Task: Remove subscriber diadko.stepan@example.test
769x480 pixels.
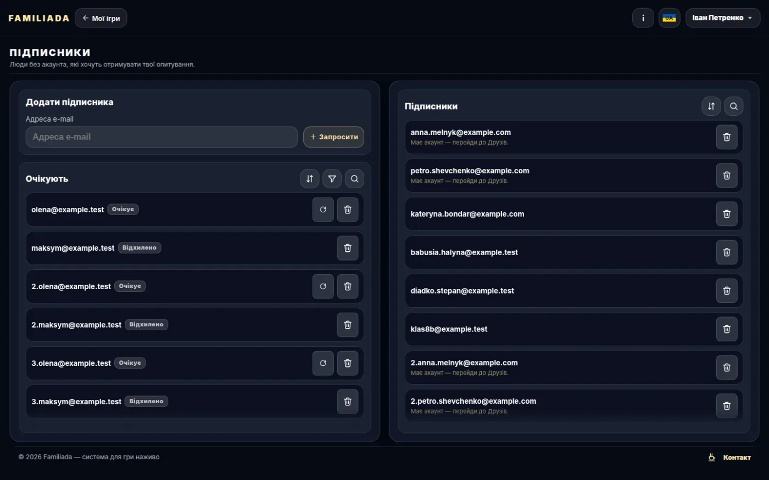Action: [x=727, y=291]
